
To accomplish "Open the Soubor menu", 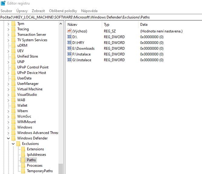I will coord(6,11).
